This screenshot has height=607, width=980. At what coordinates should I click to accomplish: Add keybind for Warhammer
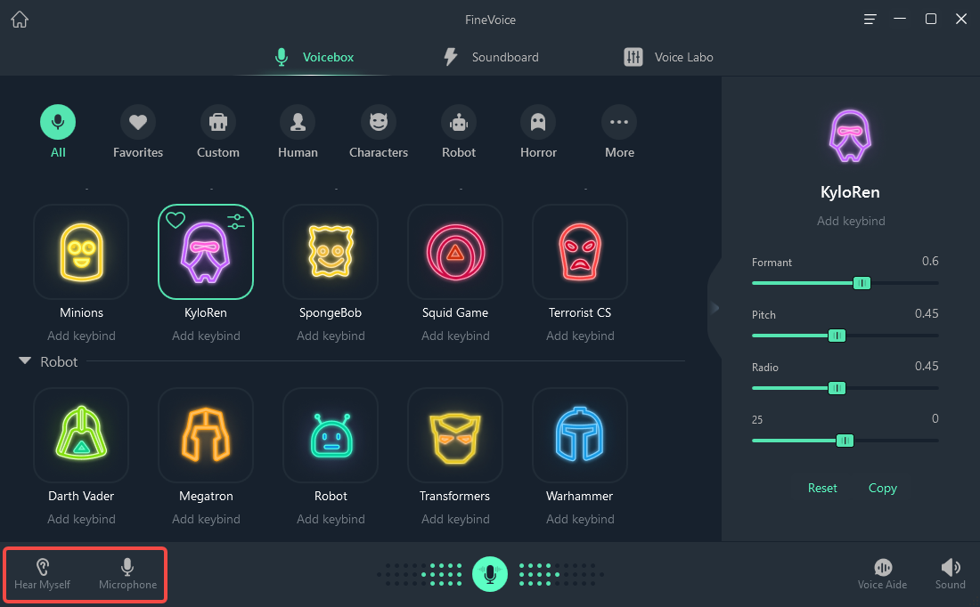580,520
